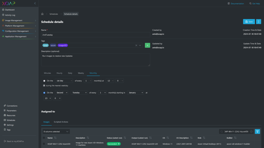Expand Configuration Management menu

point(19,31)
